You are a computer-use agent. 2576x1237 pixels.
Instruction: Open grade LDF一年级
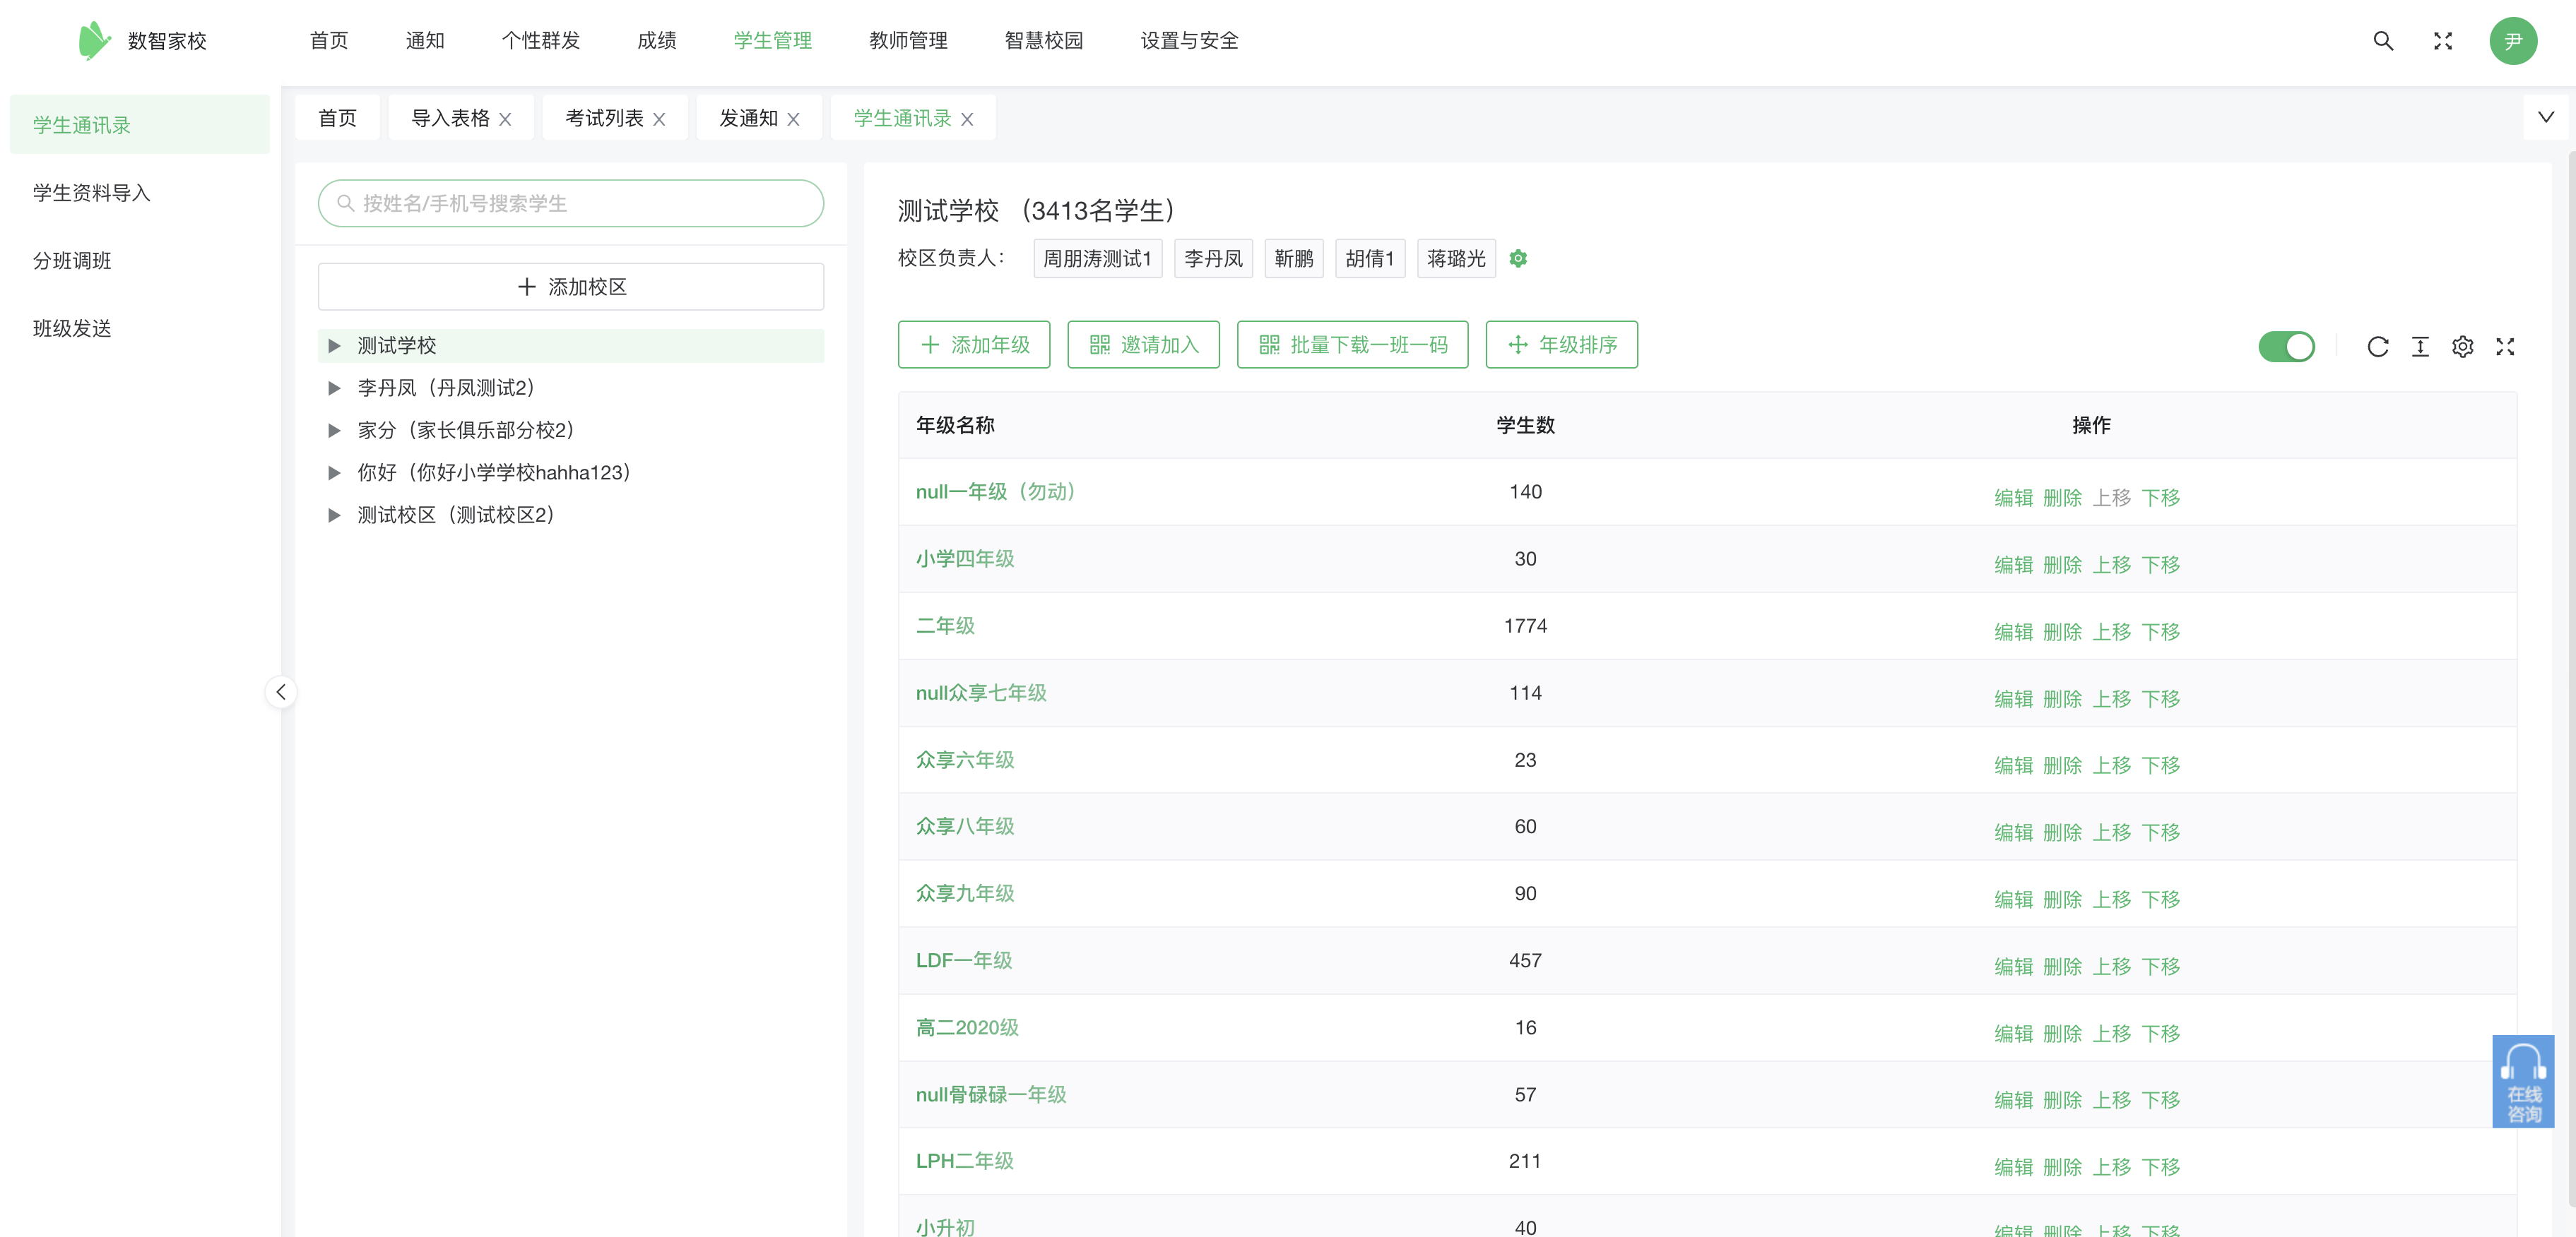(x=964, y=960)
